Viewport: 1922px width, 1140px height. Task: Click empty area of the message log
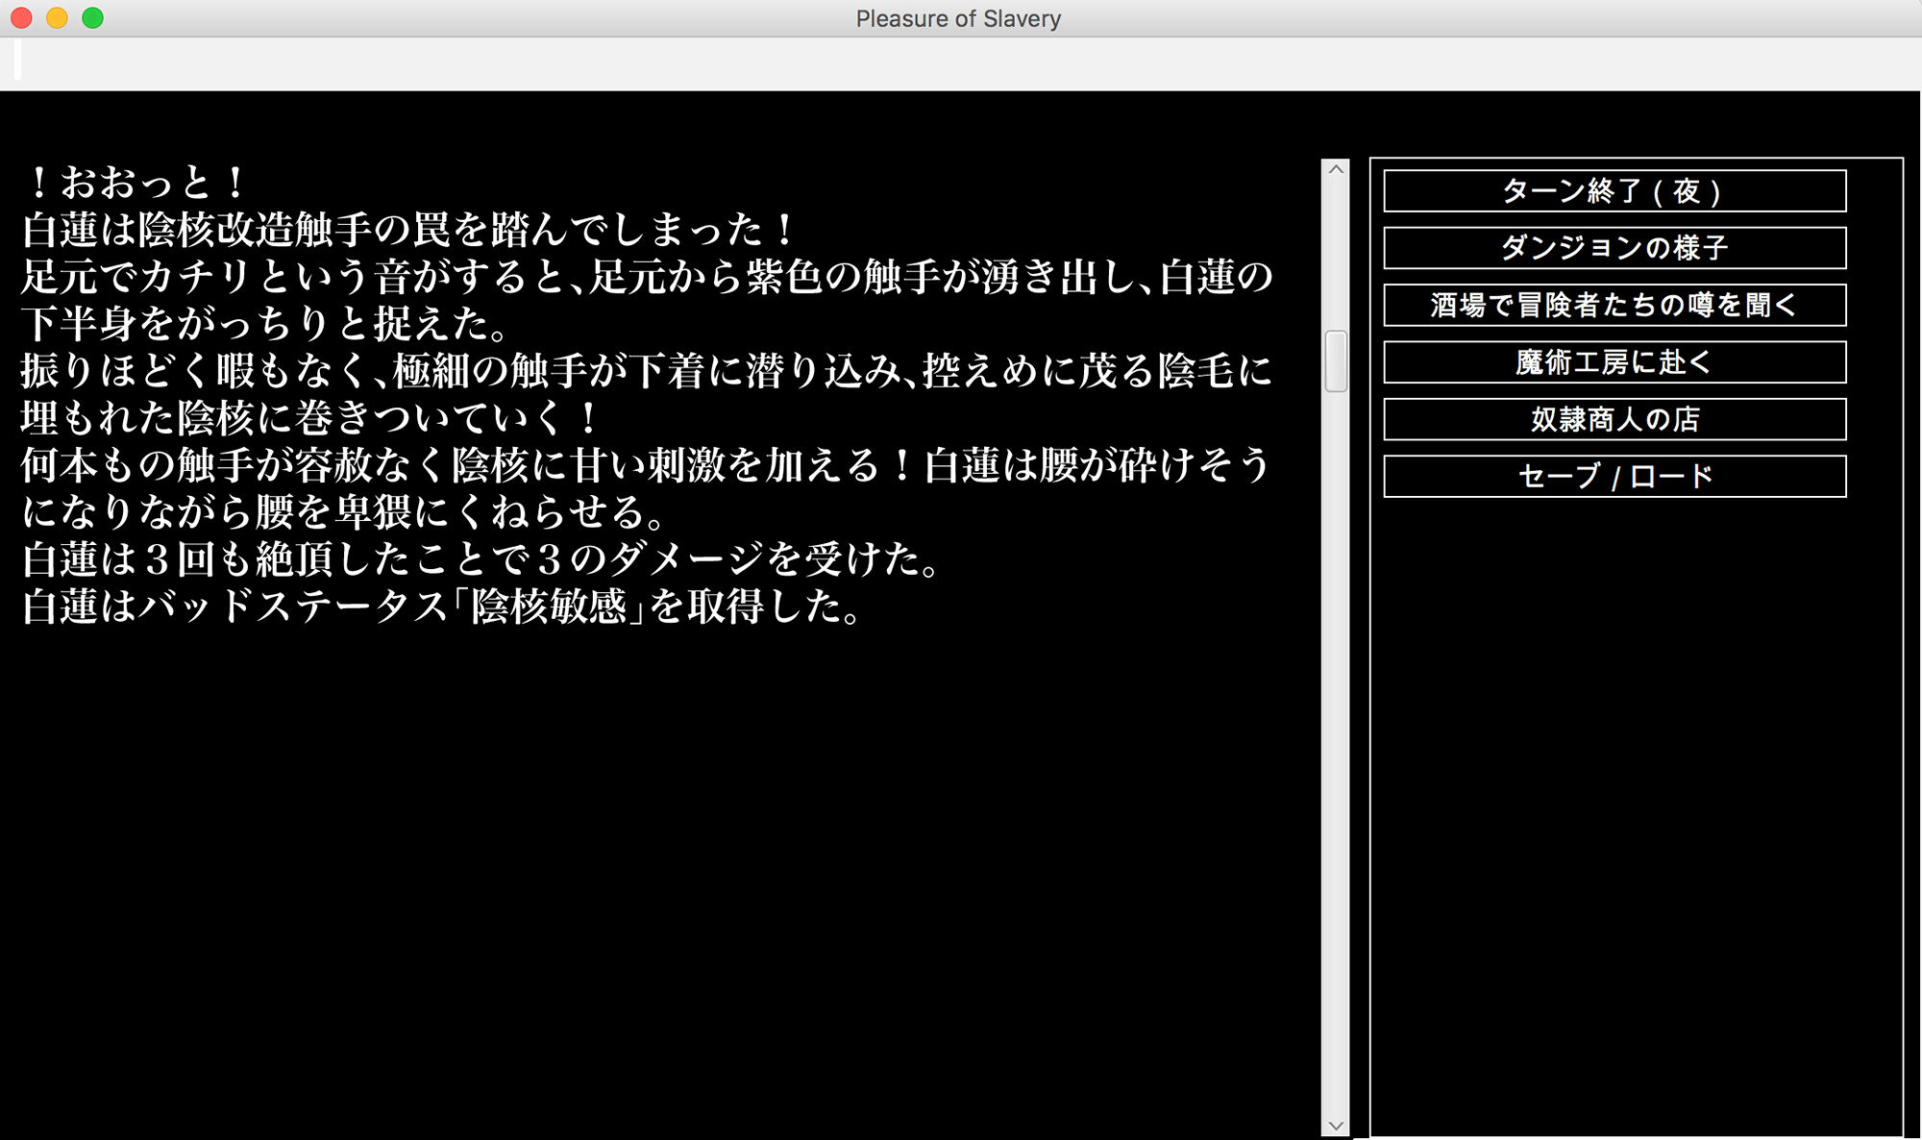point(653,865)
